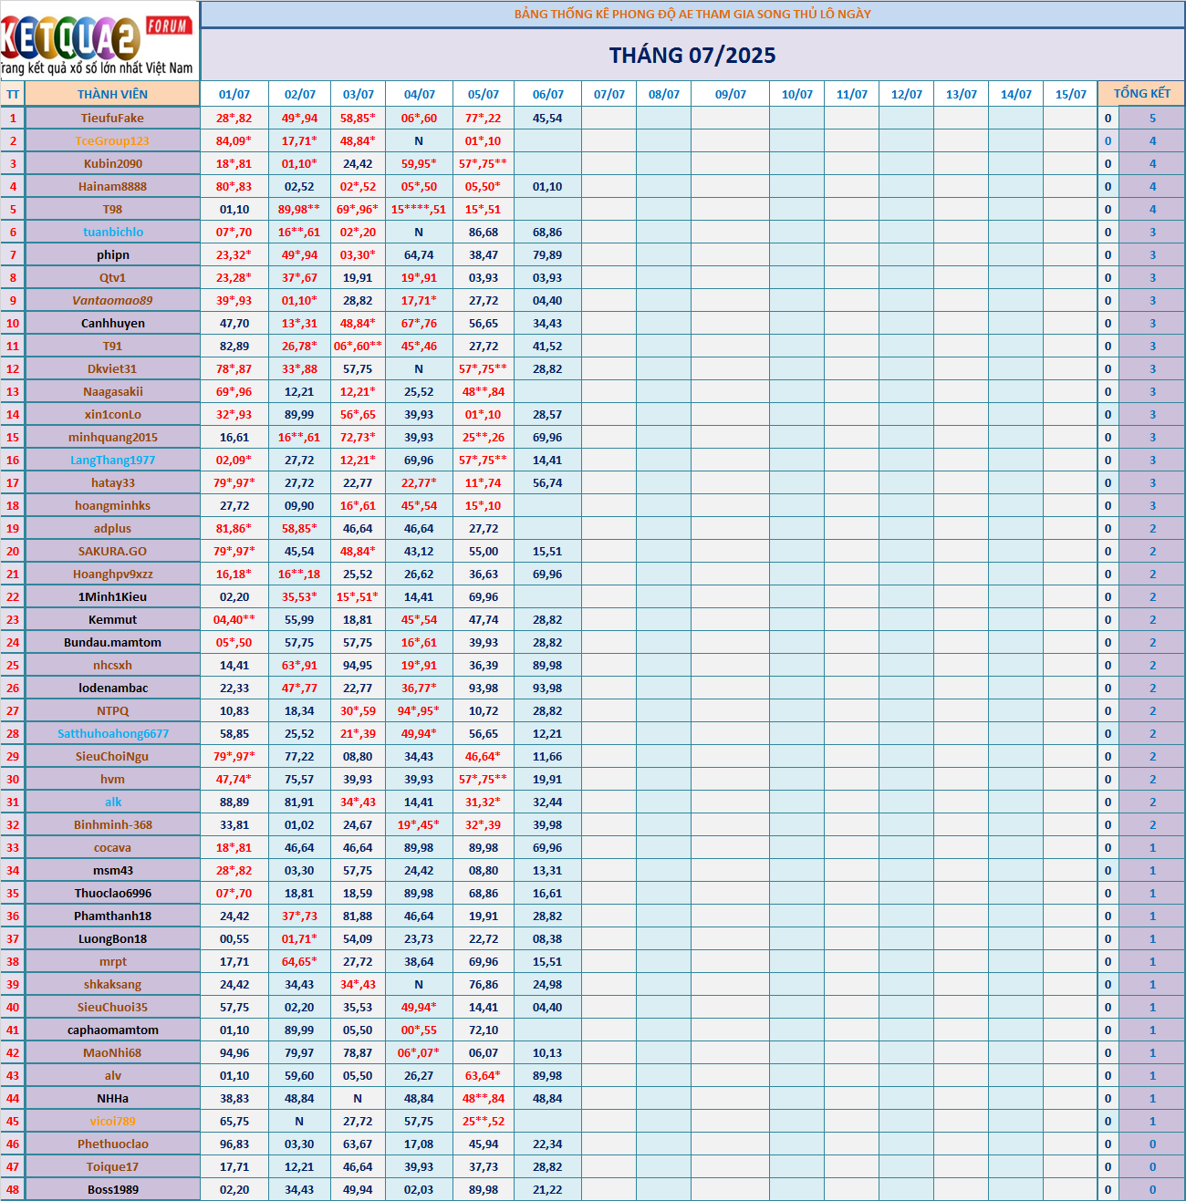Image resolution: width=1186 pixels, height=1201 pixels.
Task: Select cell 06*,07* in MaoNhi68 row
Action: point(419,1052)
